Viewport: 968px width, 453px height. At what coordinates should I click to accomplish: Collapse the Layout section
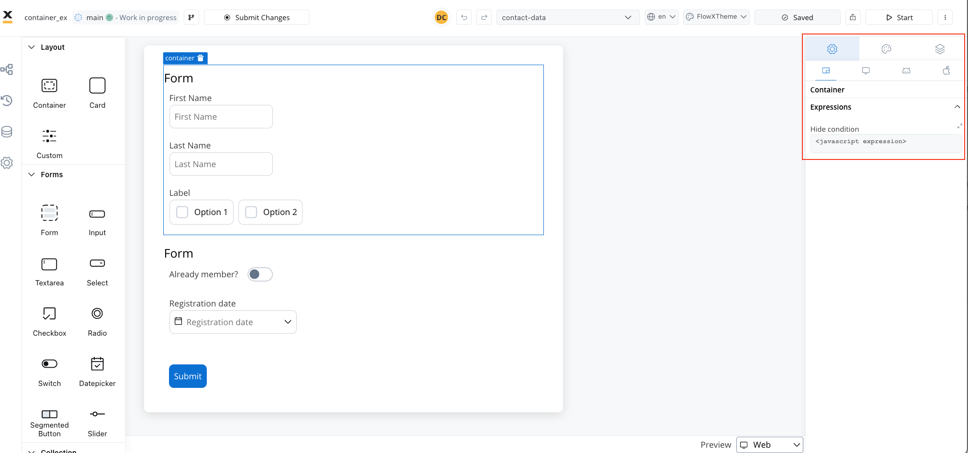click(32, 47)
